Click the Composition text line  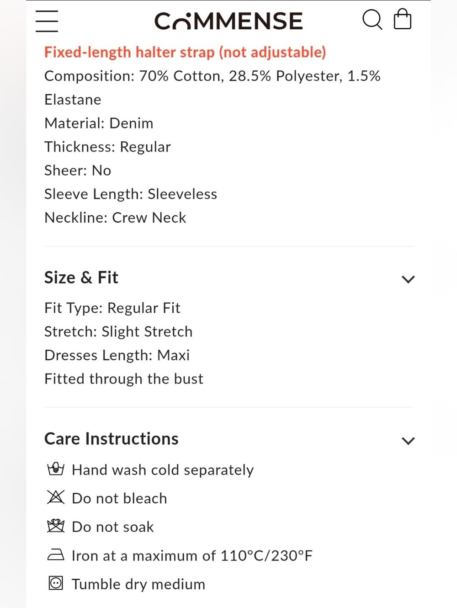click(213, 88)
